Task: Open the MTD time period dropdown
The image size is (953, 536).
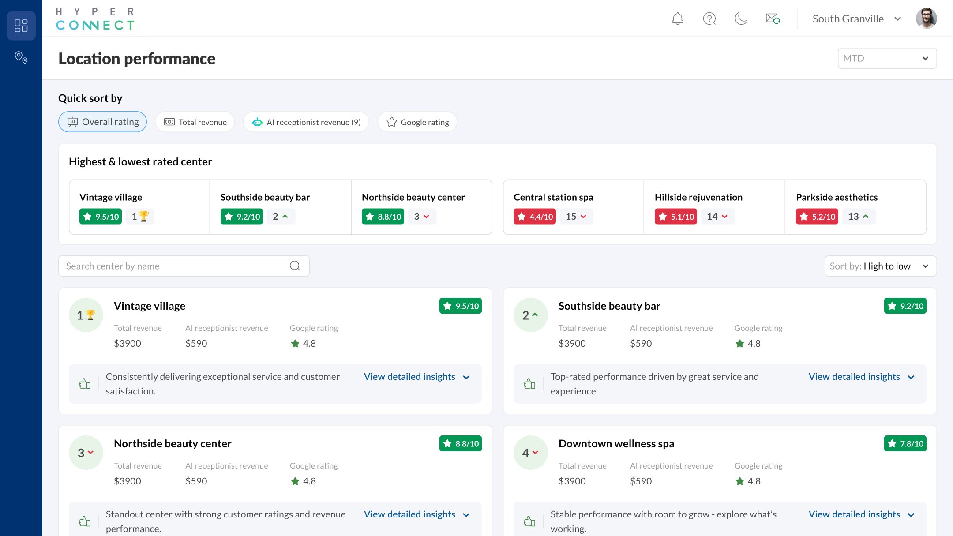Action: pos(887,58)
